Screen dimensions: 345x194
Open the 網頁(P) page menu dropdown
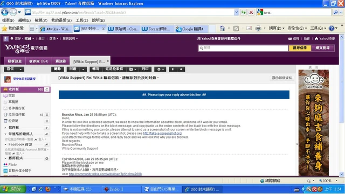[277, 28]
